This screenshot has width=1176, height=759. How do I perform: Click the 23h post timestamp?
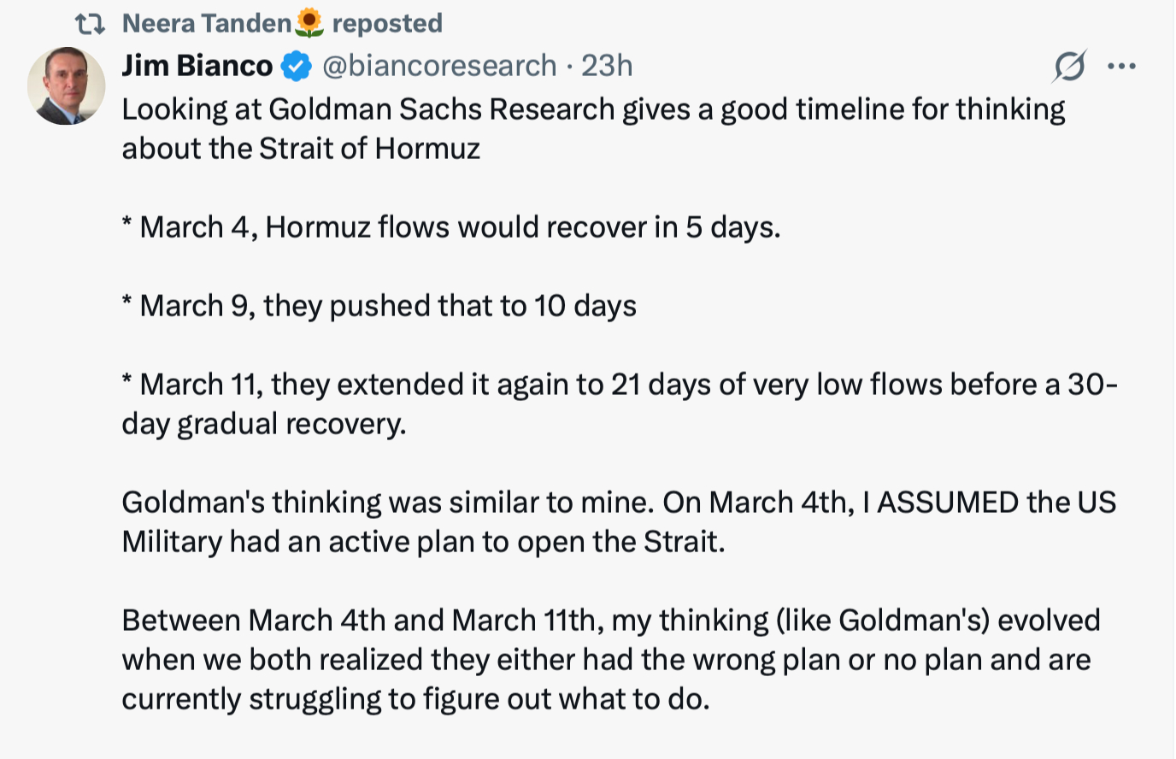coord(607,66)
